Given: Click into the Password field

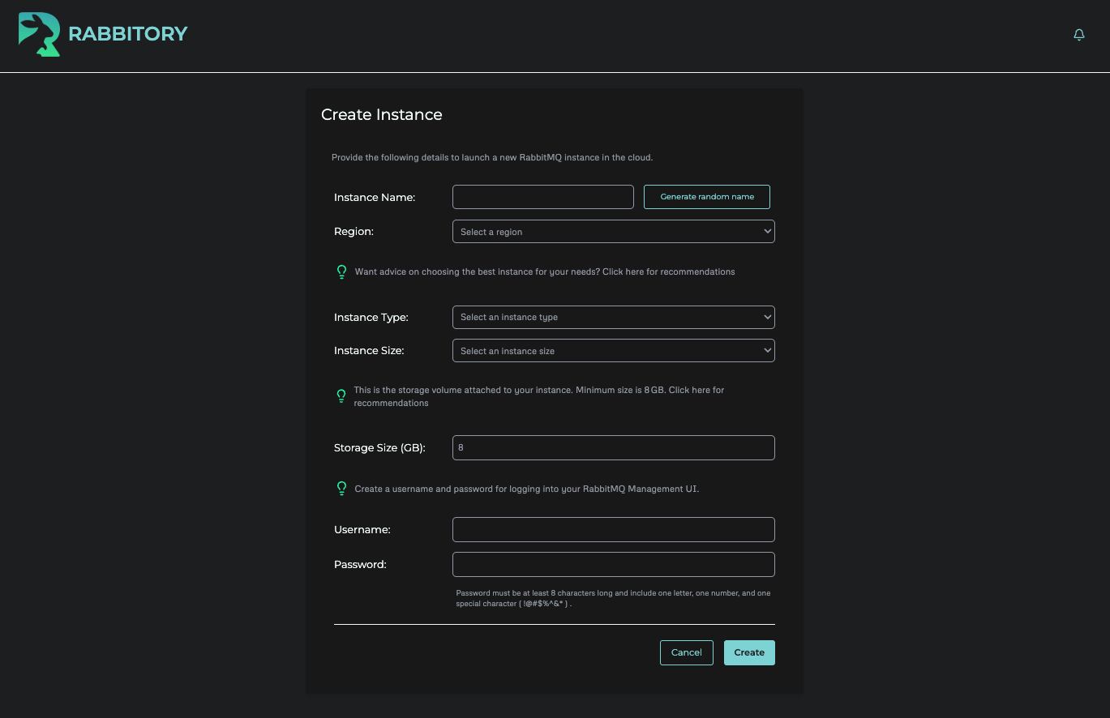Looking at the screenshot, I should [x=613, y=564].
